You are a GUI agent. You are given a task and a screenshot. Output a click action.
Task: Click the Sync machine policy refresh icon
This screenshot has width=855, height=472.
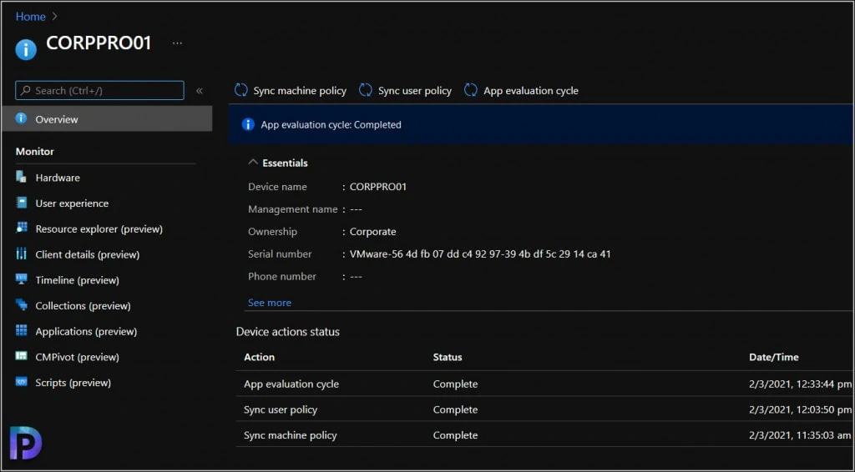241,90
